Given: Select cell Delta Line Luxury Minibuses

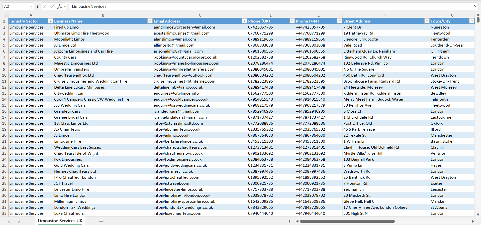Looking at the screenshot, I should coord(103,87).
